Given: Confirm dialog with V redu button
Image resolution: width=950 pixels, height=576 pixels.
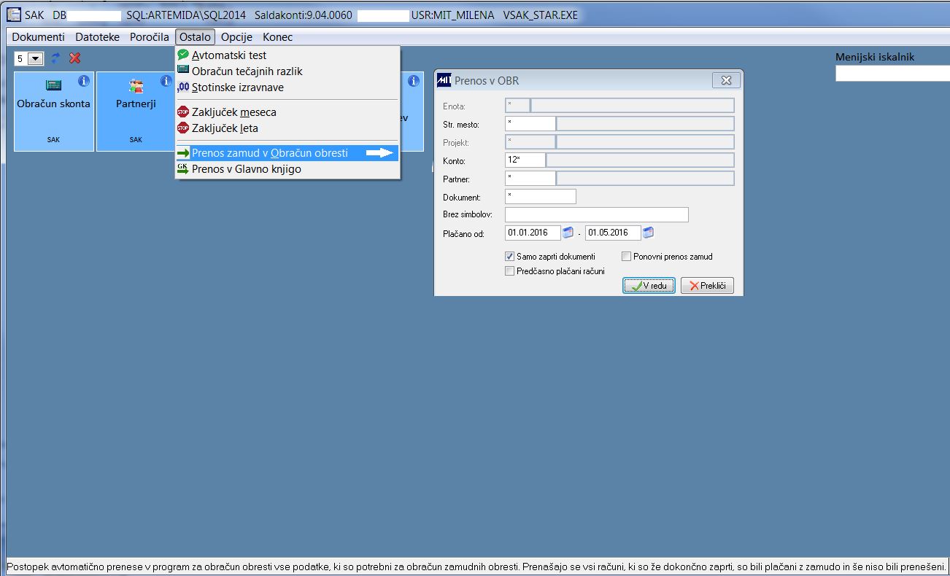Looking at the screenshot, I should click(649, 286).
